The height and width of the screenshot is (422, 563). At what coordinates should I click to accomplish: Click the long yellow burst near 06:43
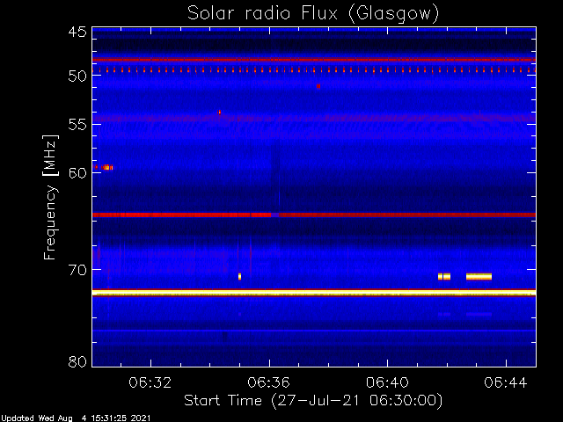click(479, 277)
